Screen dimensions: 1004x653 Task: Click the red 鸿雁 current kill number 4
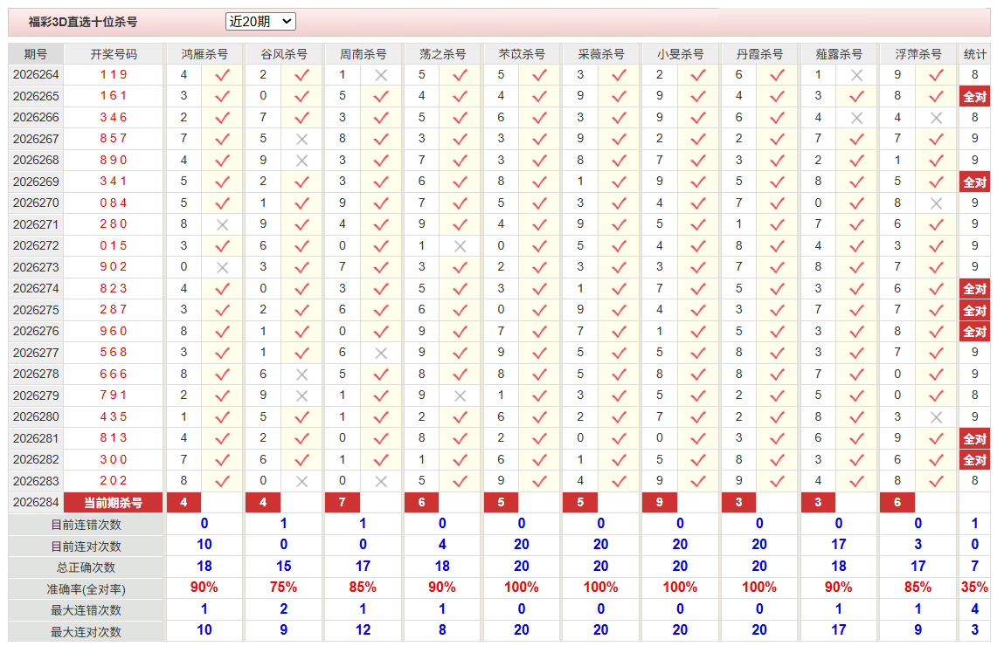pos(183,503)
